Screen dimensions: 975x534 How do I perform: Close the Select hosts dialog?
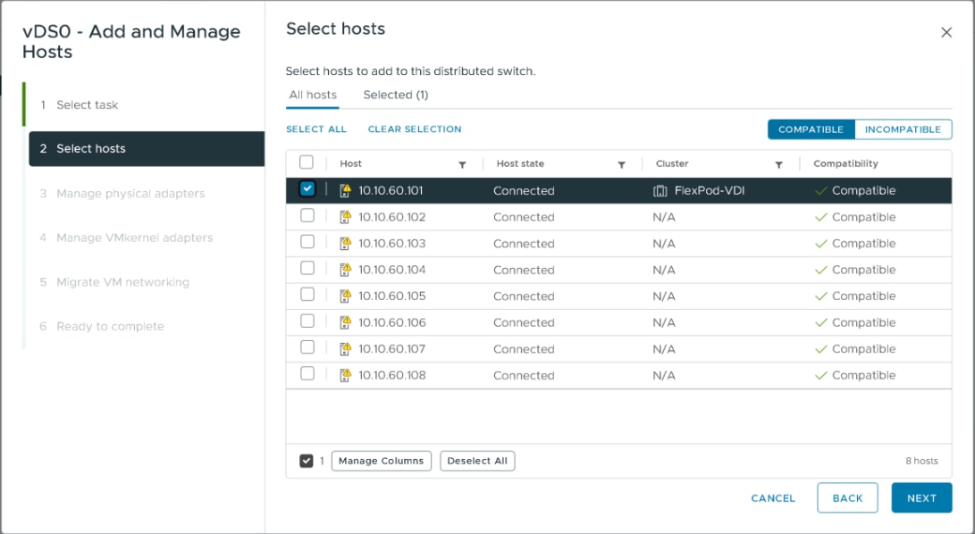point(946,32)
